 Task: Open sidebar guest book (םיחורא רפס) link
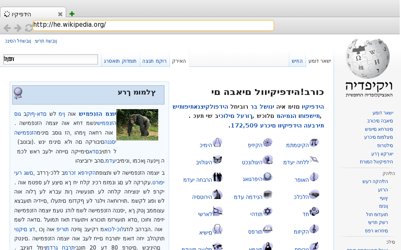[x=376, y=231]
